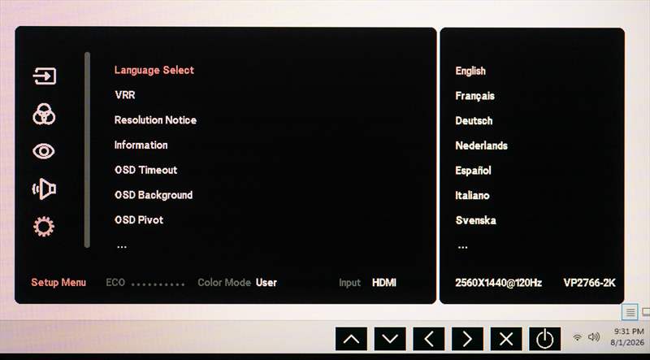650x360 pixels.
Task: Click the ECO dotted level indicator
Action: pos(158,284)
